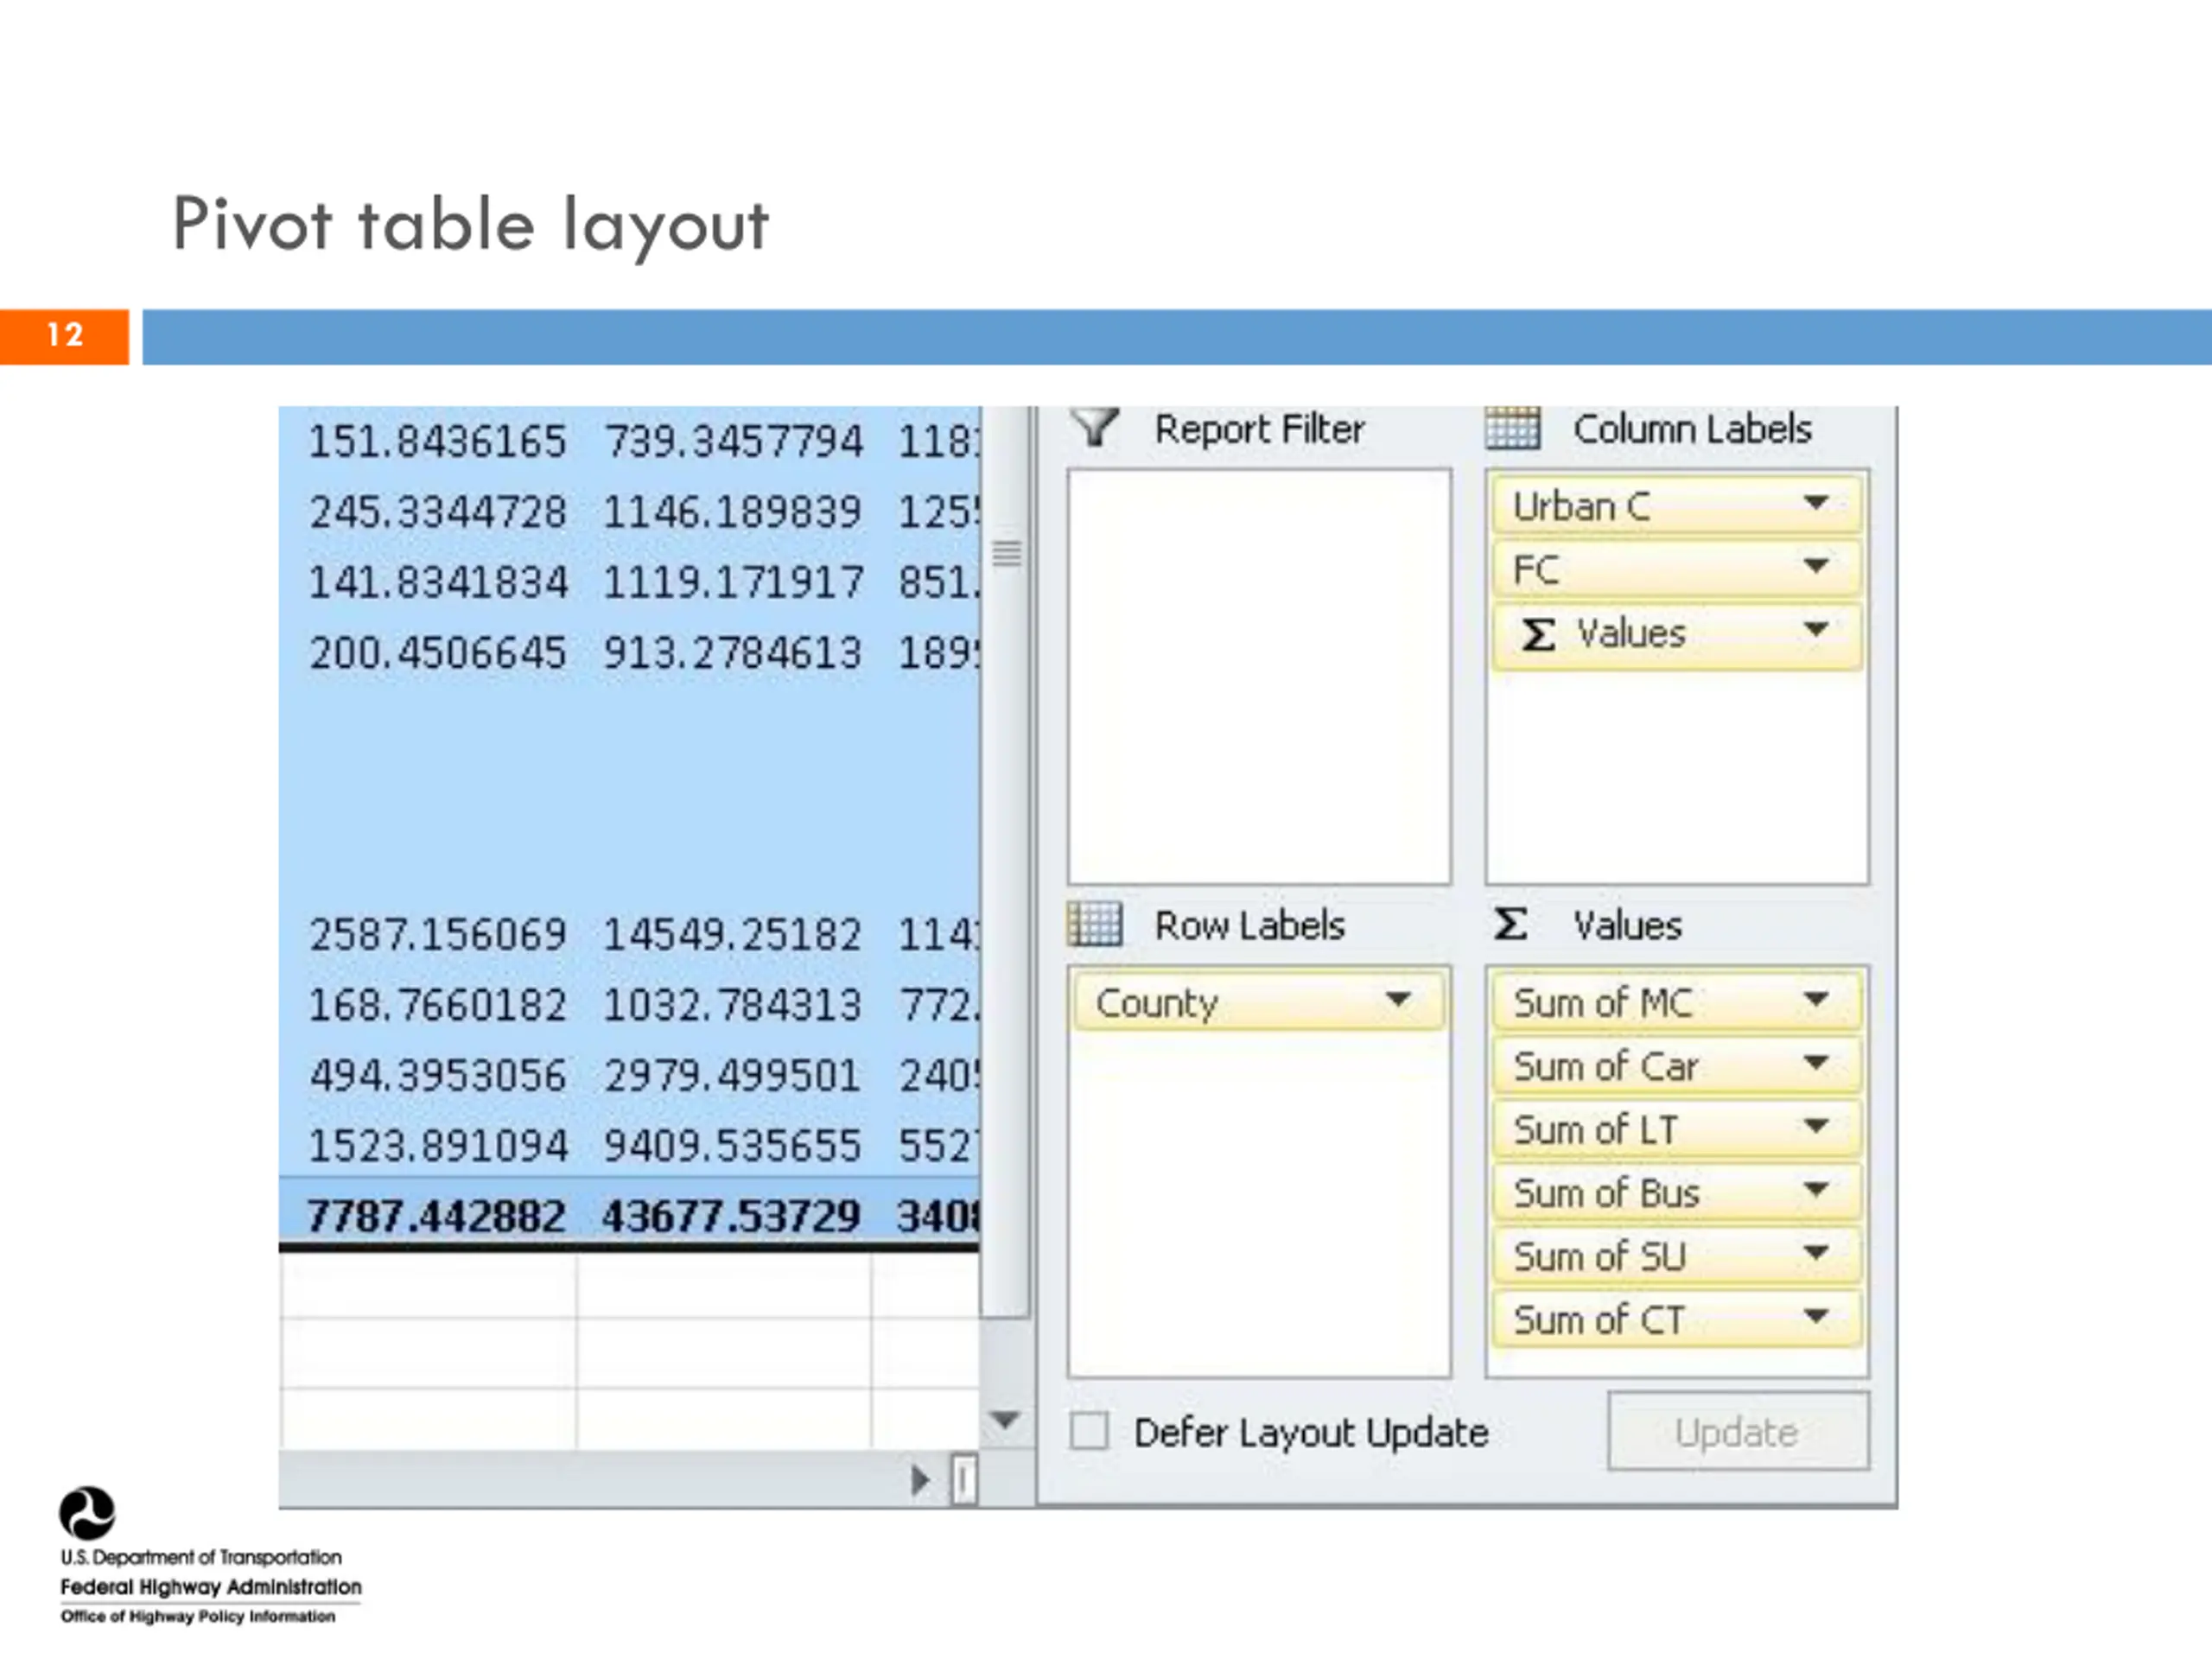Click the Report Filter funnel icon
This screenshot has width=2212, height=1659.
point(1095,428)
